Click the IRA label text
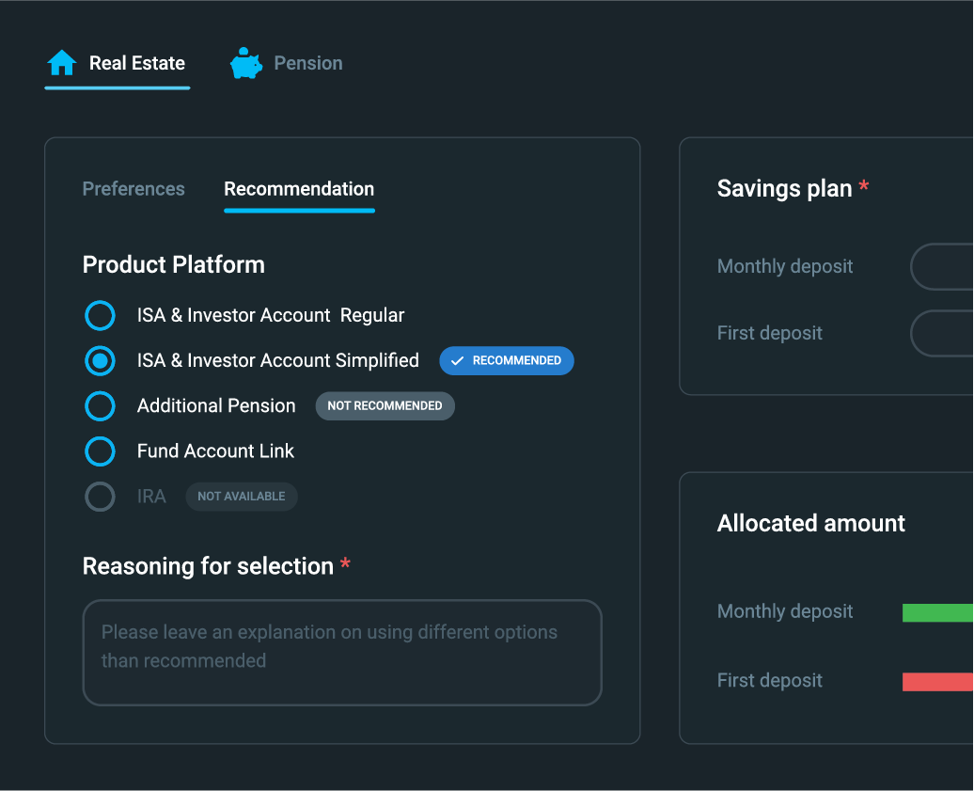This screenshot has width=974, height=791. (x=151, y=497)
